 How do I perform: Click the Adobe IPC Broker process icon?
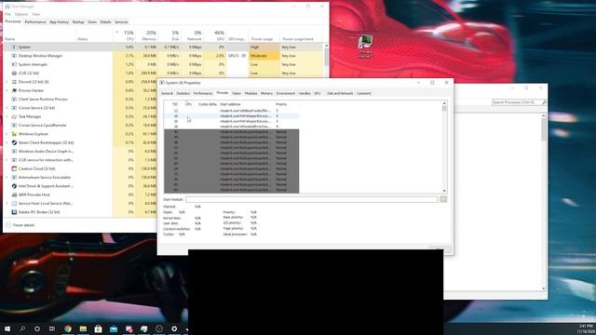pyautogui.click(x=14, y=212)
